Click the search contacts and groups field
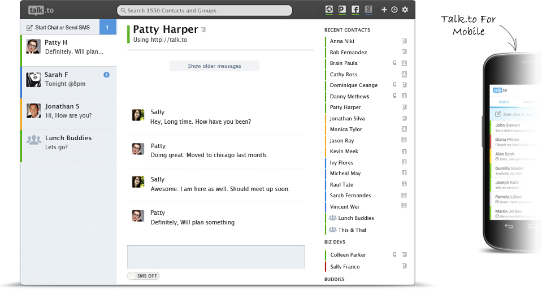 205,10
